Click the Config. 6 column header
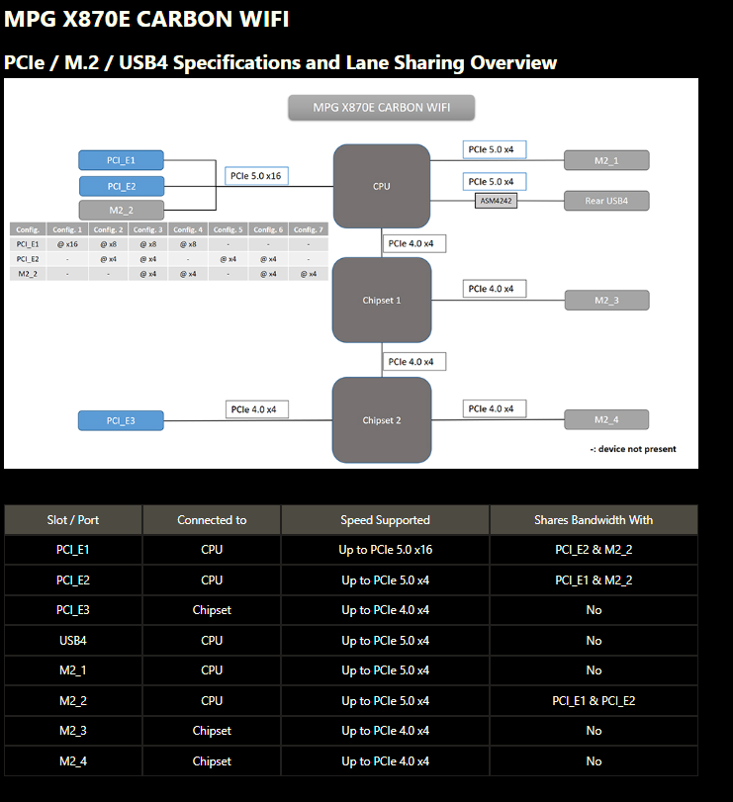Screen dimensions: 733x802 click(x=268, y=229)
